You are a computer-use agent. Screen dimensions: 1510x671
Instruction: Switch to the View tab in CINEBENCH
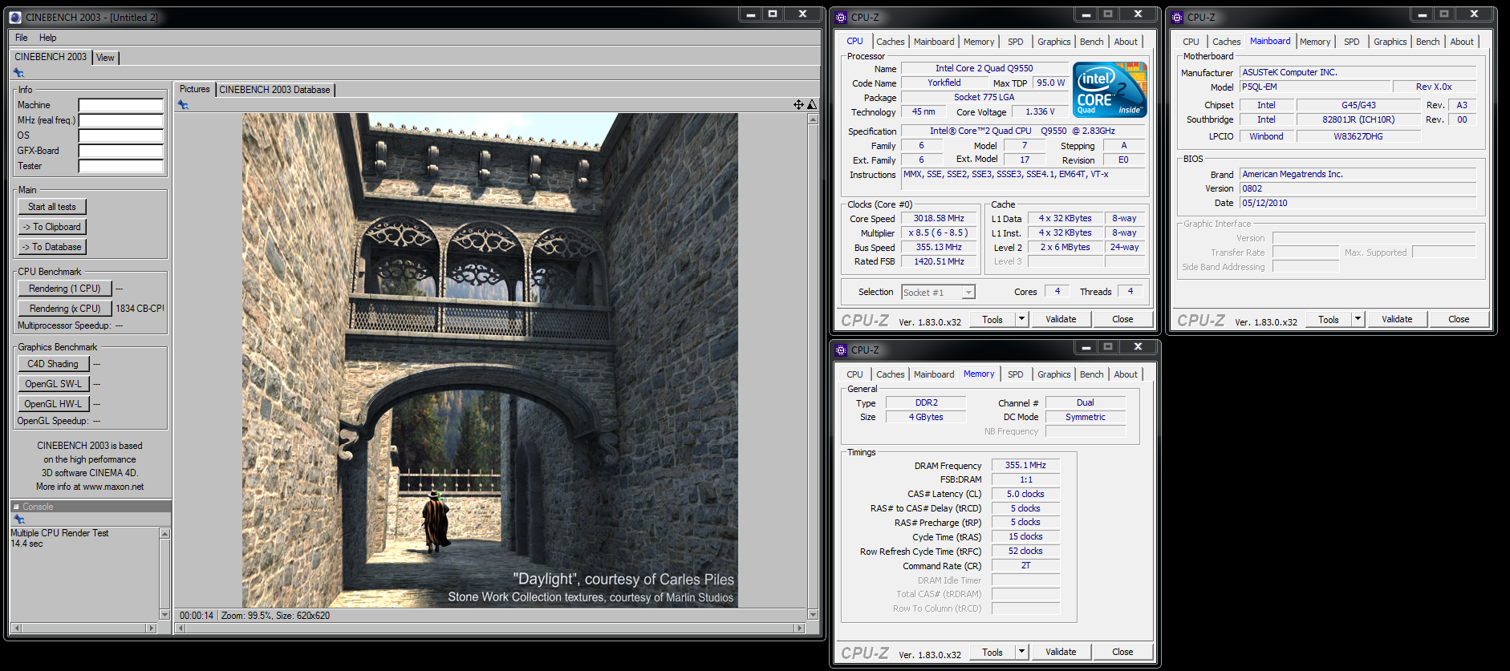[105, 58]
